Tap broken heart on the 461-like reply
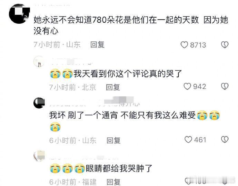This screenshot has width=238, height=186. [225, 139]
